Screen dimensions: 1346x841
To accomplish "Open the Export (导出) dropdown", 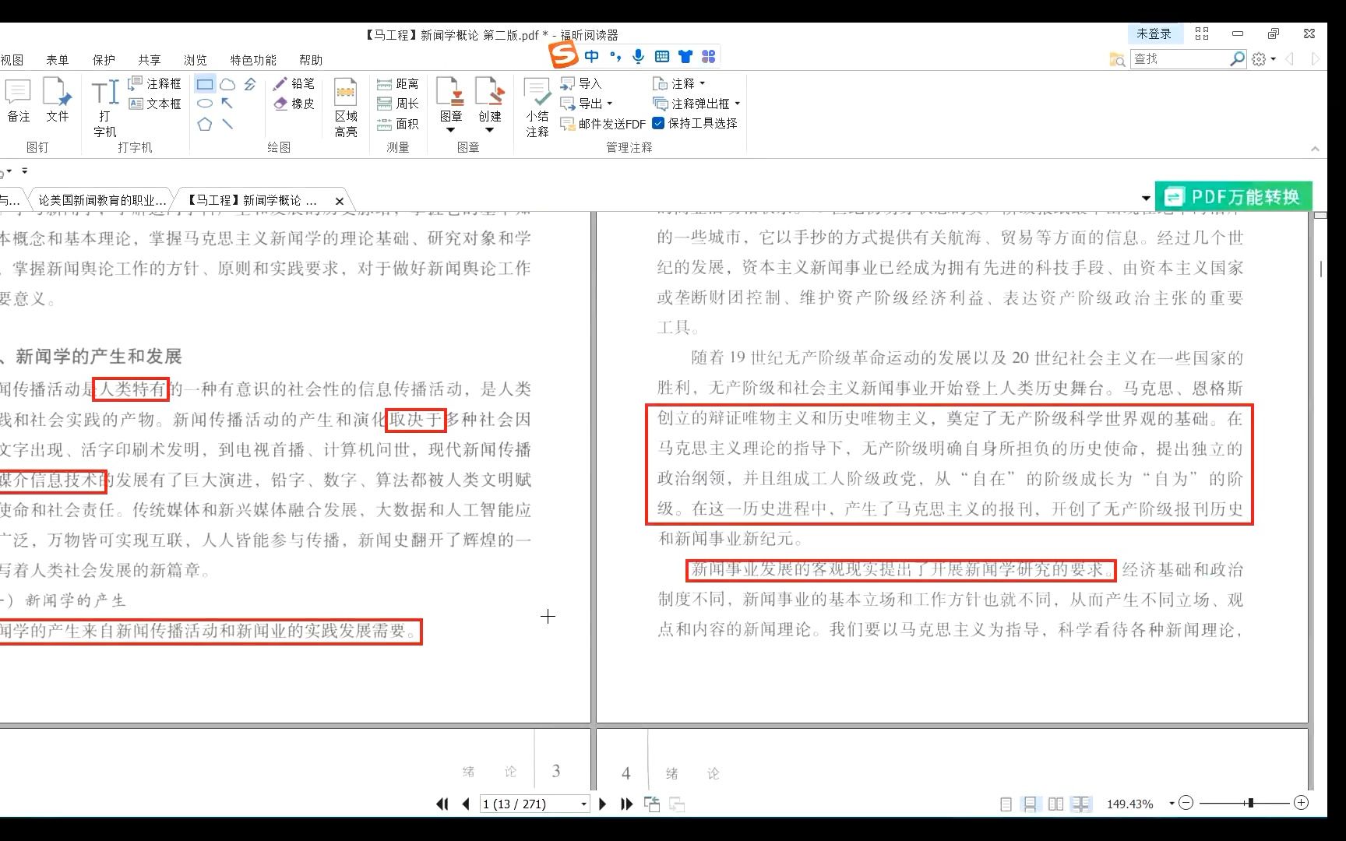I will 609,104.
